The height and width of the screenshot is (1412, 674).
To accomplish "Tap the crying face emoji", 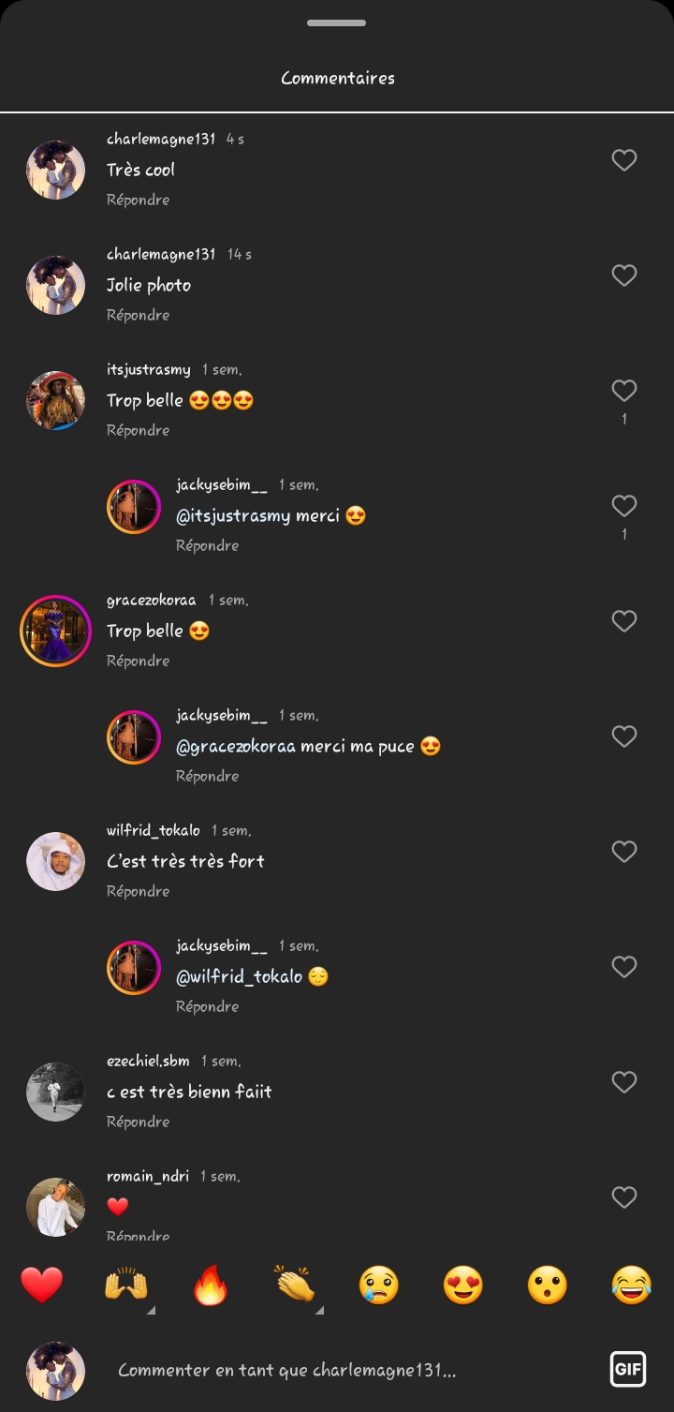I will (x=378, y=1285).
